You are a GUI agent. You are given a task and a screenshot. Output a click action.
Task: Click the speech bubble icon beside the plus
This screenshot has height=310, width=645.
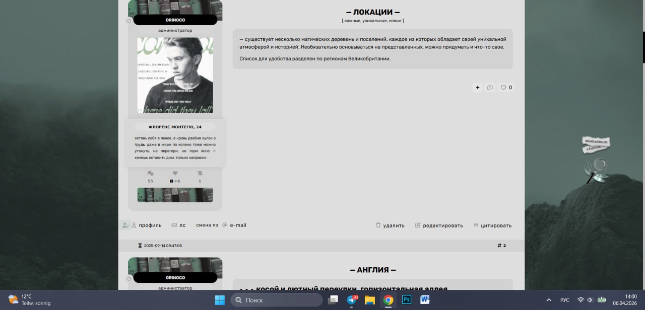(x=490, y=88)
